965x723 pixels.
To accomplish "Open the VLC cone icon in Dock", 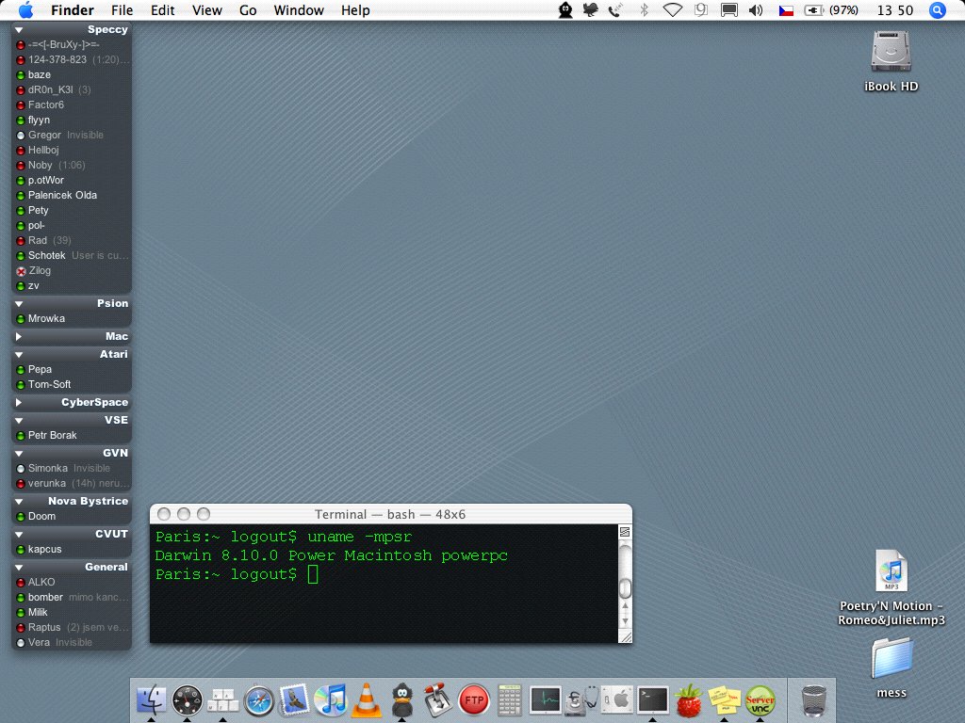I will coord(367,699).
